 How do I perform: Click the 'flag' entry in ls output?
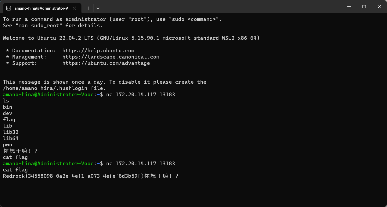(x=9, y=119)
